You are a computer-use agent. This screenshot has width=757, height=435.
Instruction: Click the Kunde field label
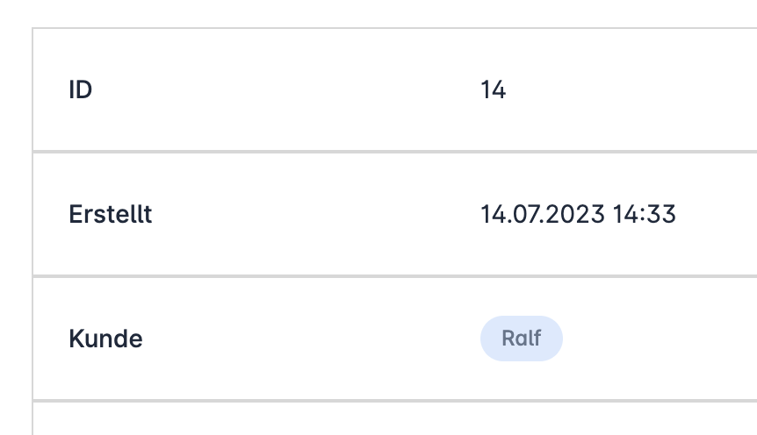tap(105, 339)
